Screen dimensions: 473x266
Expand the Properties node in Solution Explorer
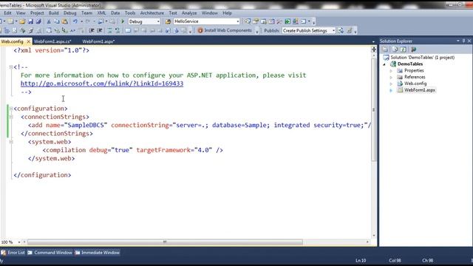(391, 71)
